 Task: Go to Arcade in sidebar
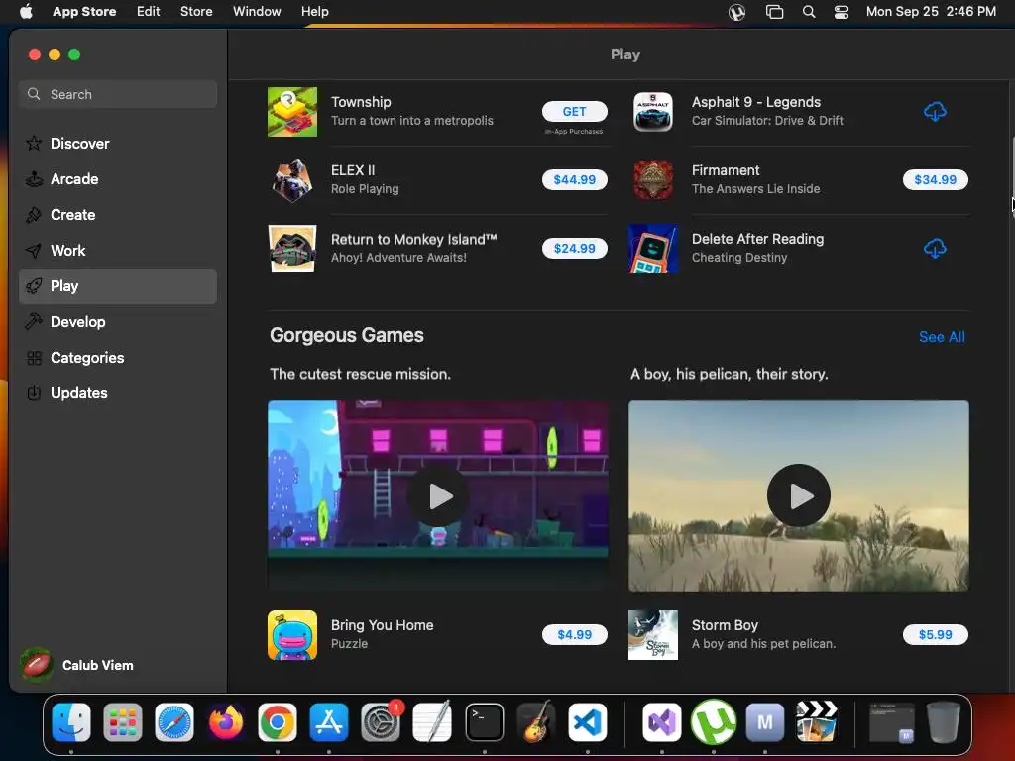pyautogui.click(x=118, y=179)
